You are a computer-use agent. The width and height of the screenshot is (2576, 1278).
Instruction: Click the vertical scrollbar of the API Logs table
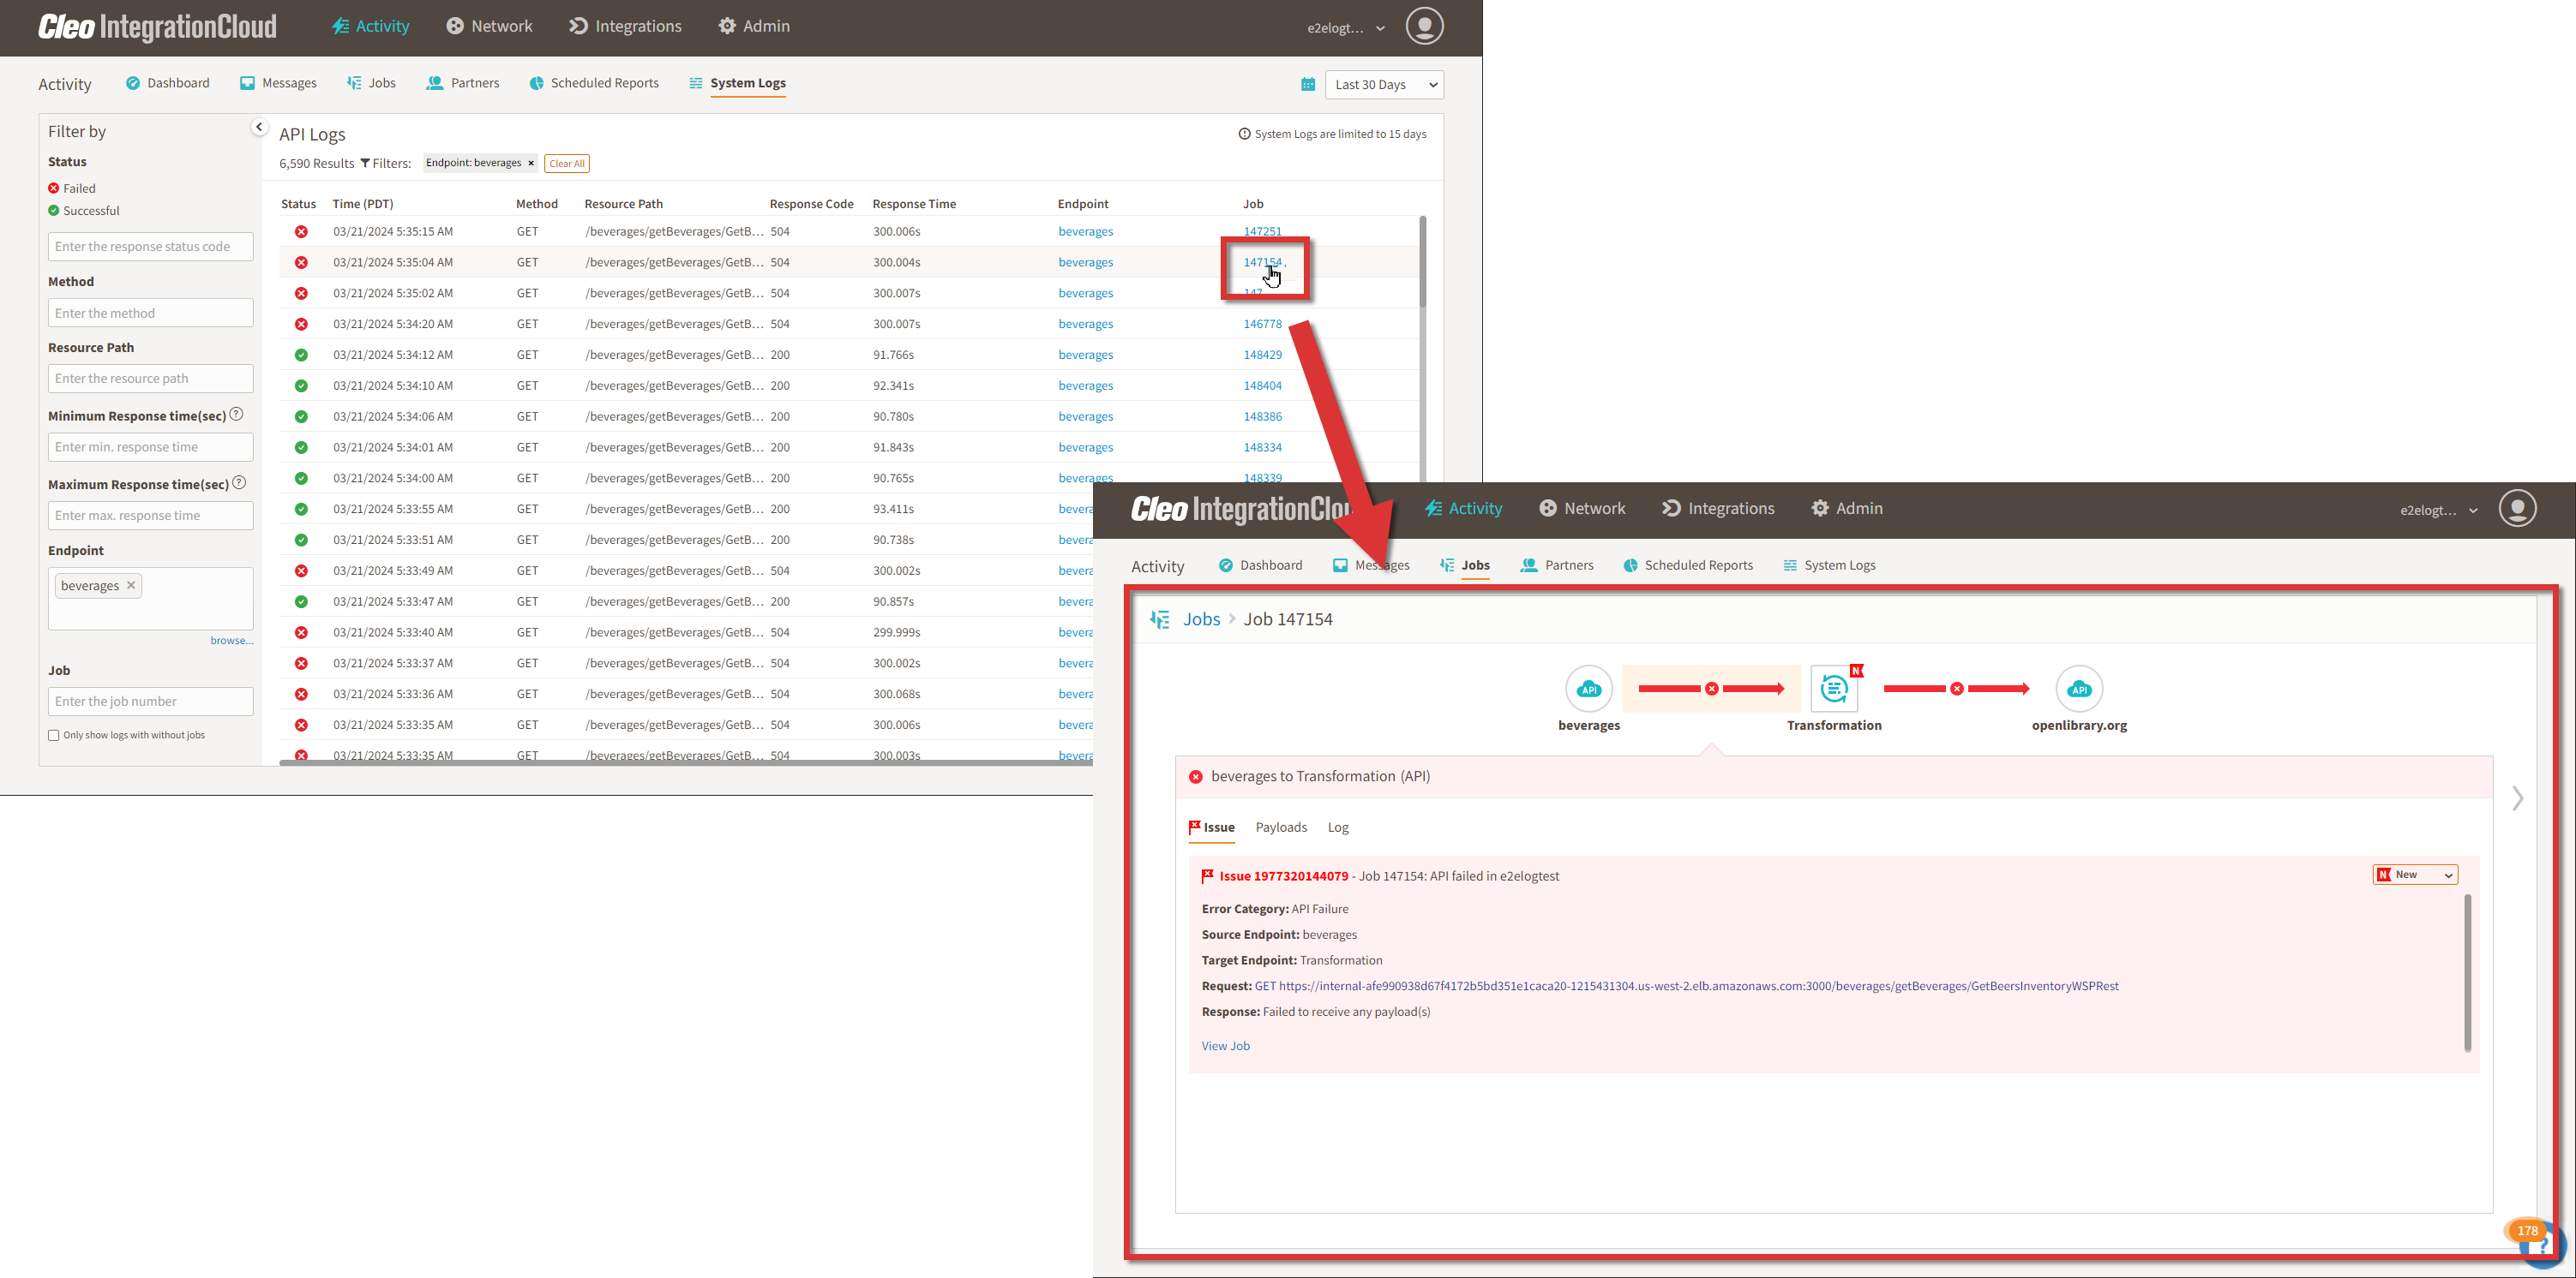point(1422,262)
